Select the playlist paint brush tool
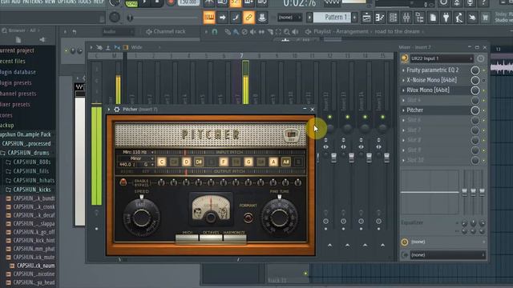Screen dimensions: 513x288 [x=236, y=32]
